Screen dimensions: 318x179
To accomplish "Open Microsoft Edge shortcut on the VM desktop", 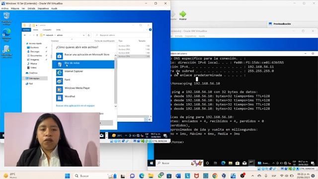I will [x=6, y=35].
